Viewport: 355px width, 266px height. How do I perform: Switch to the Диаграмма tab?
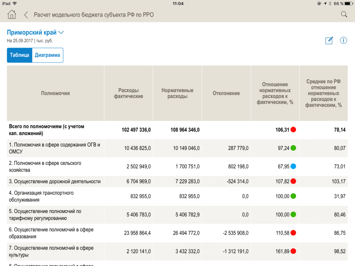(x=48, y=55)
